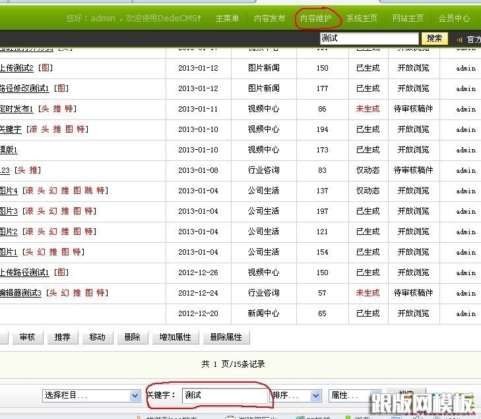The height and width of the screenshot is (419, 481).
Task: Click the speaker icon beside 官方
Action: click(x=460, y=40)
